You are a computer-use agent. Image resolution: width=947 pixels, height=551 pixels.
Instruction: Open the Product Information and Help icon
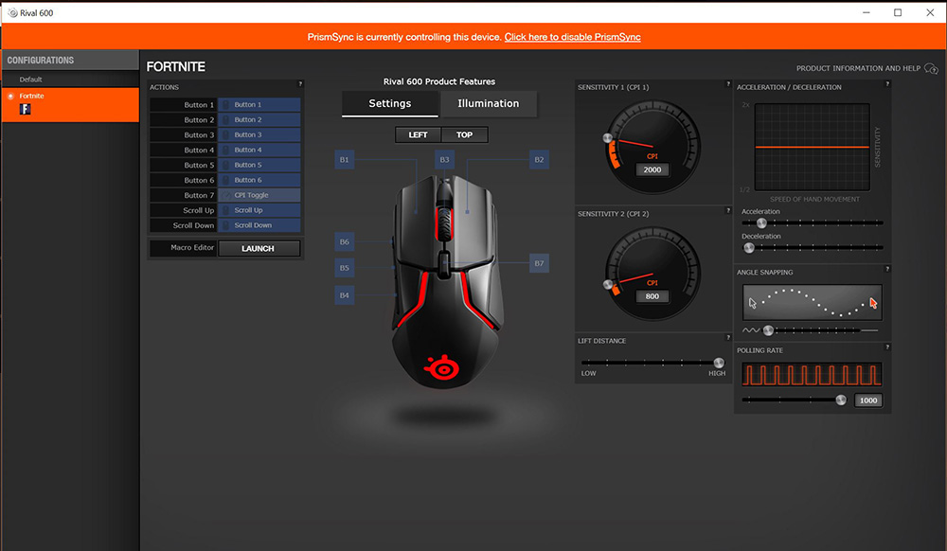(931, 68)
